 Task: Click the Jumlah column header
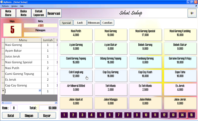[48, 40]
